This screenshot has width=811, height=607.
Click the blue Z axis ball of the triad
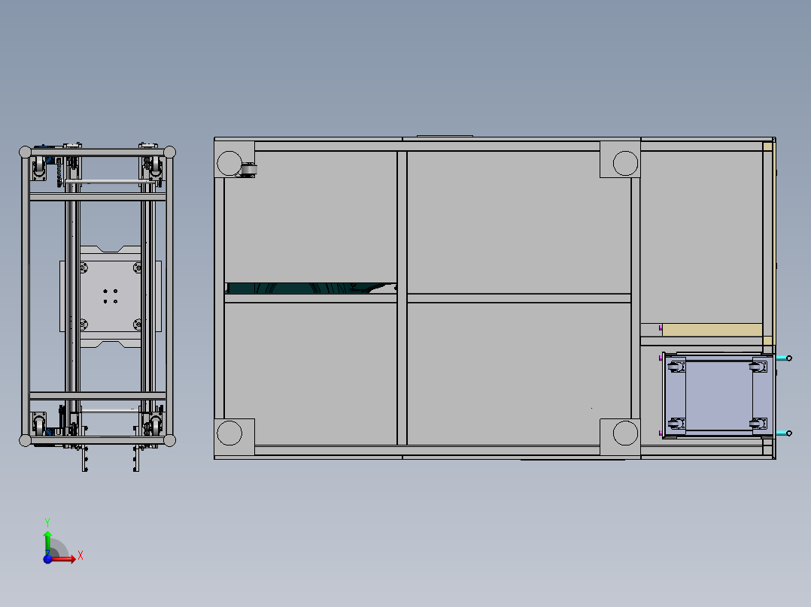47,559
